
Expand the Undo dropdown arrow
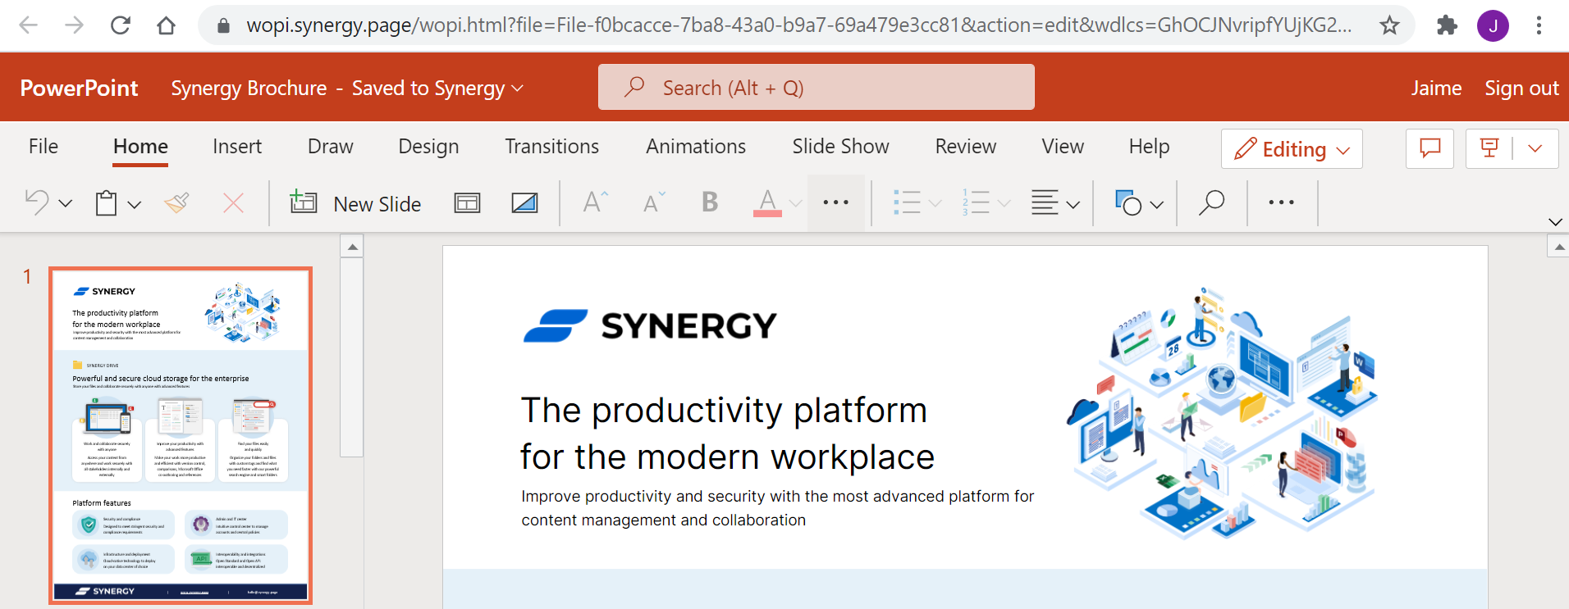(x=66, y=203)
